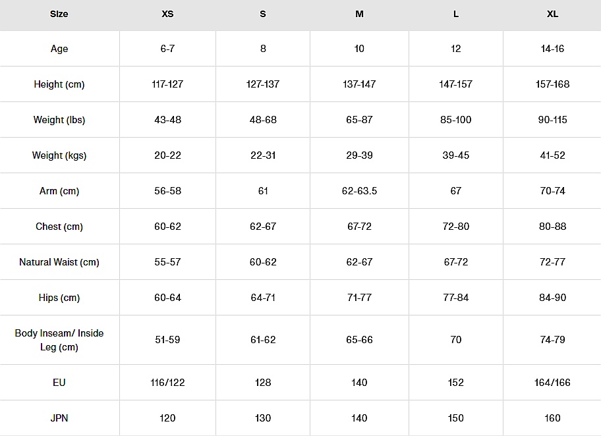Select the height value 137-147
Viewport: 601px width, 436px height.
click(x=359, y=84)
